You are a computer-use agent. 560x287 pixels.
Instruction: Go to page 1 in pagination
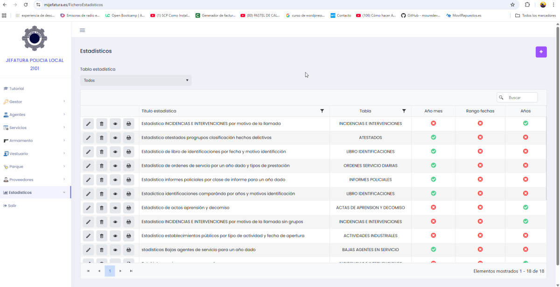tap(110, 271)
